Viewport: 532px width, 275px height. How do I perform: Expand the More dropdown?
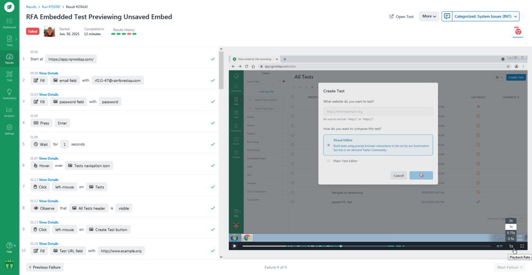(x=429, y=16)
